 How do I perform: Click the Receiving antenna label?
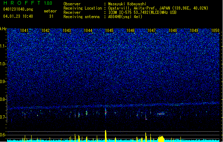tap(82, 17)
